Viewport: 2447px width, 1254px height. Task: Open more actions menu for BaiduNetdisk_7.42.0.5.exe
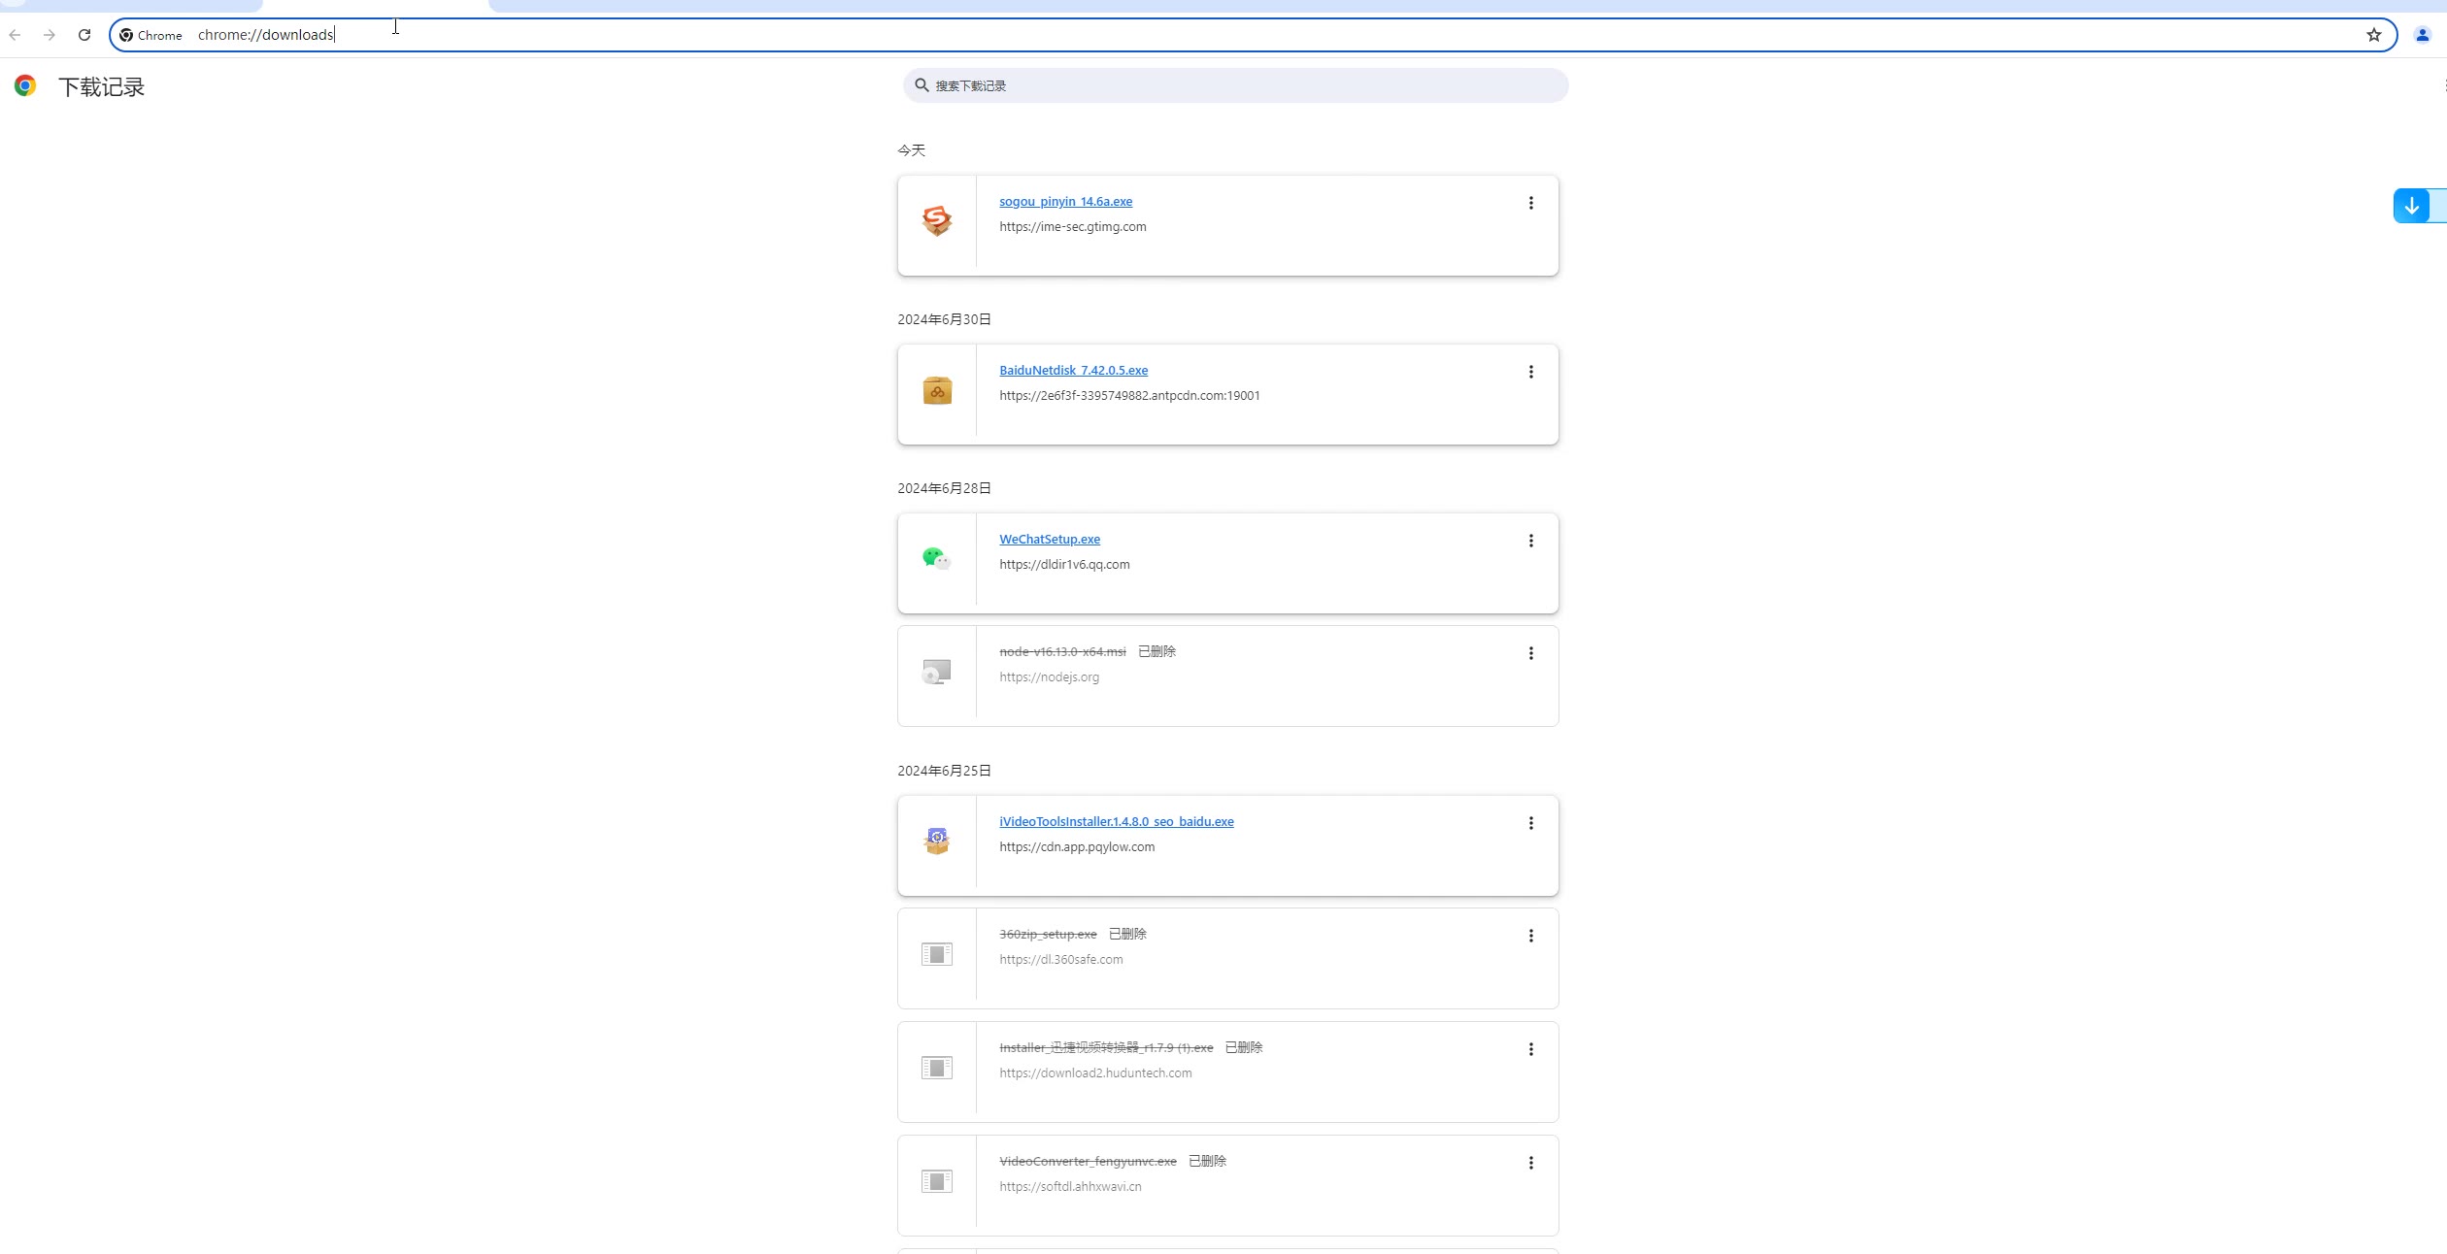pos(1530,372)
